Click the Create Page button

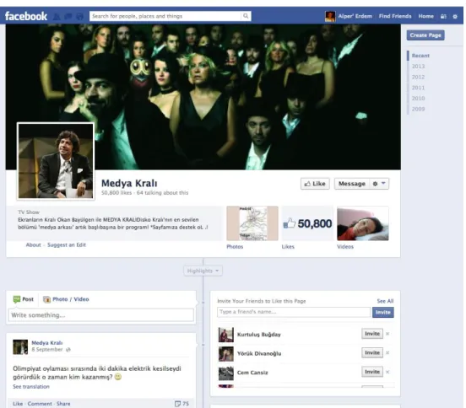[x=425, y=35]
